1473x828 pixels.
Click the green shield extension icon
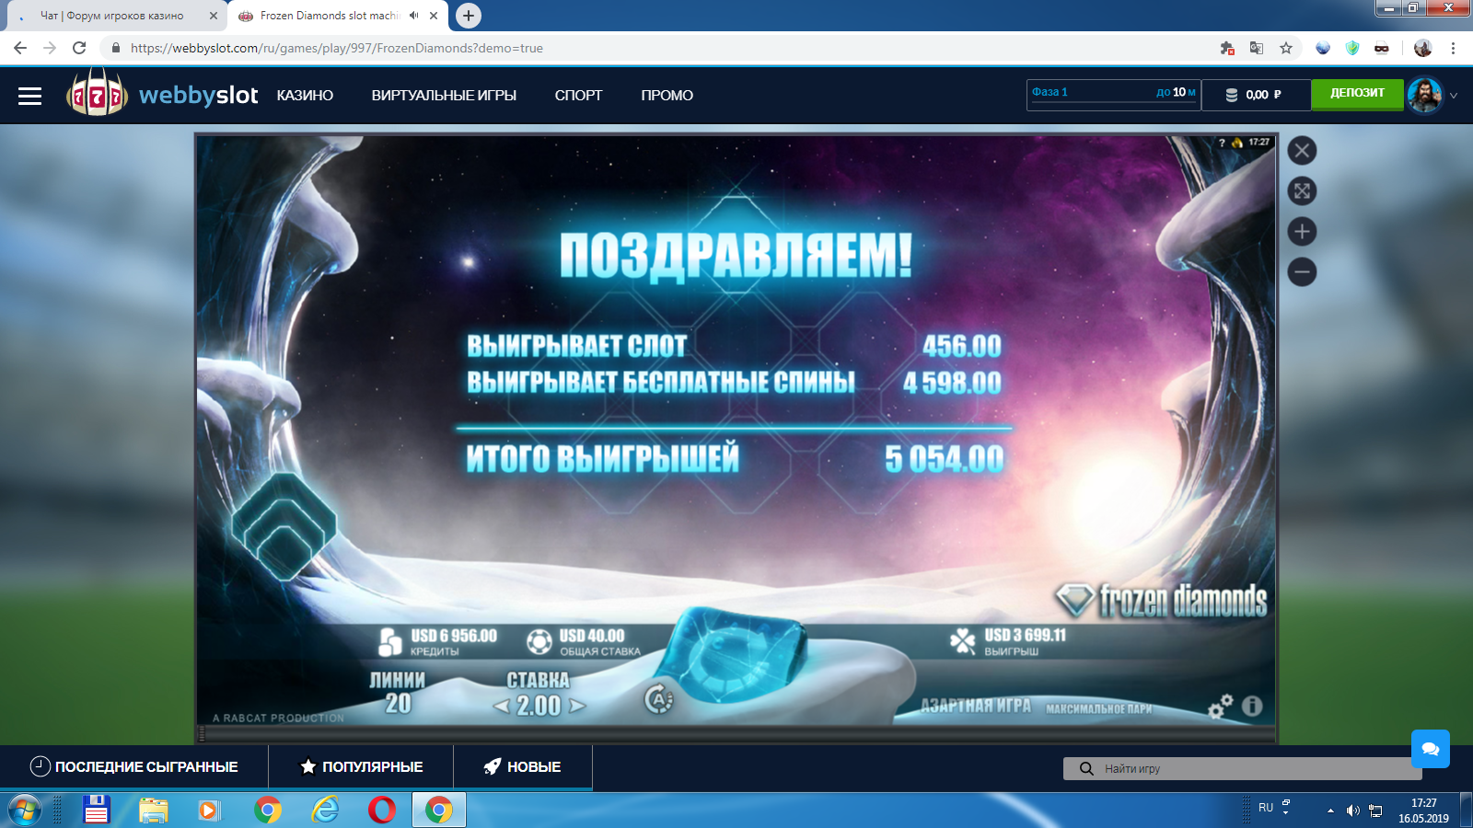click(x=1352, y=48)
